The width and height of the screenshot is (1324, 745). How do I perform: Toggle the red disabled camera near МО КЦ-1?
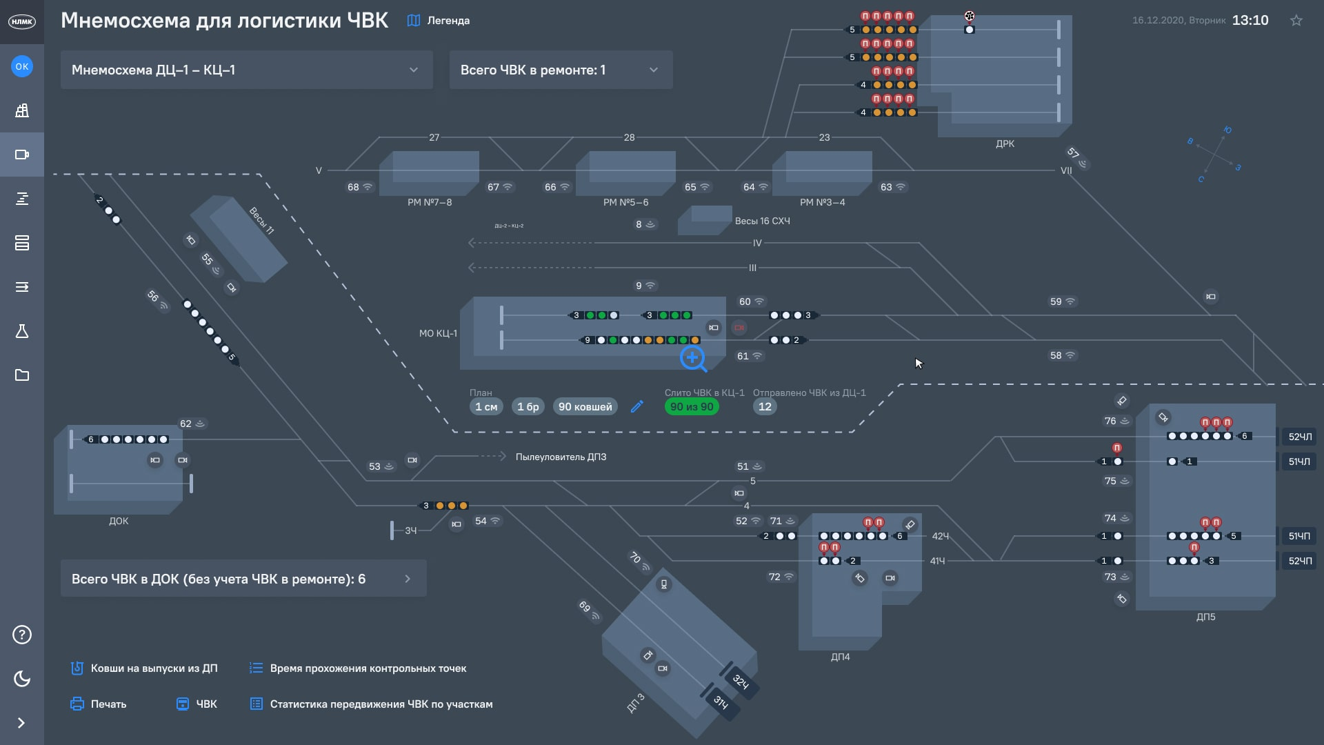(739, 328)
